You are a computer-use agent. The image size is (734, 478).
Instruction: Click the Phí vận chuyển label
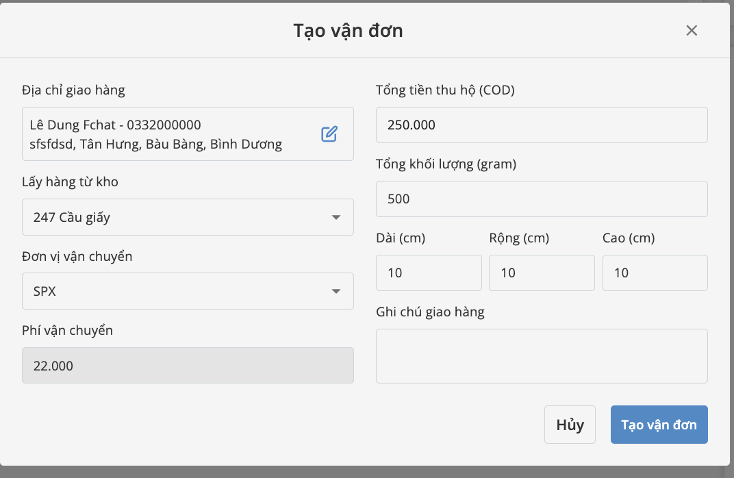67,330
